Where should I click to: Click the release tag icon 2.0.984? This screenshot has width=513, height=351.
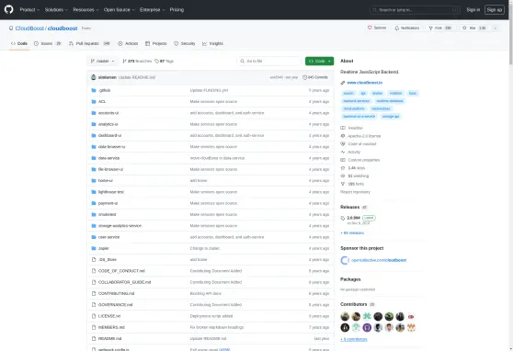click(343, 218)
